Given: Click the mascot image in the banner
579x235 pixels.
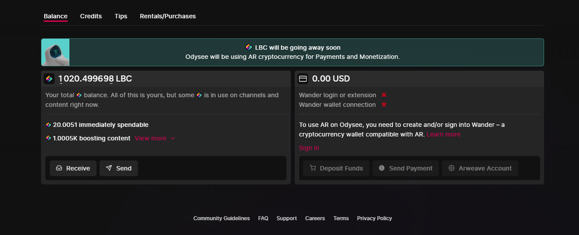Looking at the screenshot, I should 55,52.
